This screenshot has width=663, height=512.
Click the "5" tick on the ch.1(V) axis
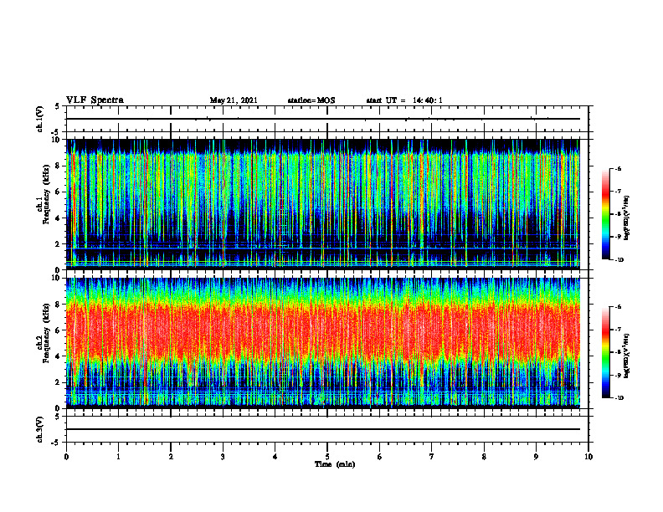pyautogui.click(x=58, y=107)
